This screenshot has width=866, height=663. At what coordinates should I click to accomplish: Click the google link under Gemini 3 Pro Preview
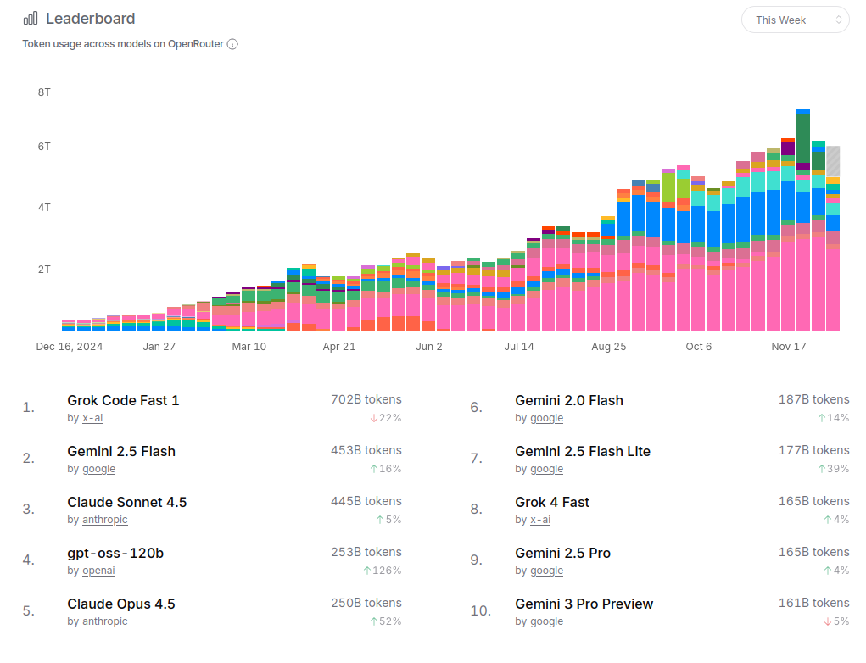(546, 621)
